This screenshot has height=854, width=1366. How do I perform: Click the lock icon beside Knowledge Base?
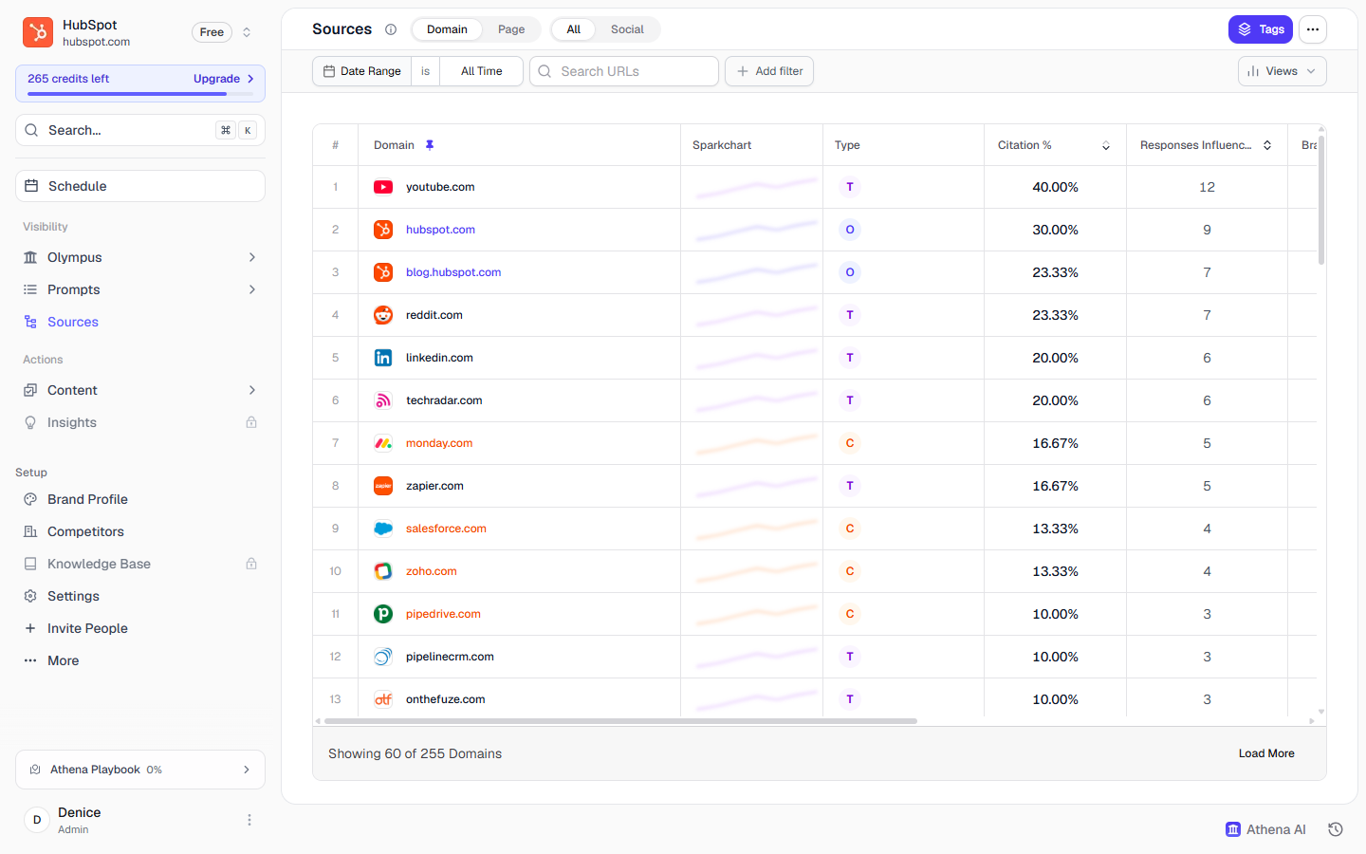[x=251, y=564]
